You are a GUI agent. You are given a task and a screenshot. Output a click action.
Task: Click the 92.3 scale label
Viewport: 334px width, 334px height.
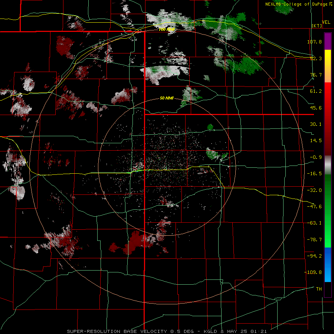(316, 58)
